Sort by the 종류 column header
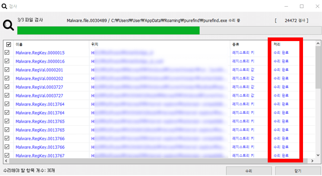Viewport: 322px width, 176px height. coord(236,44)
